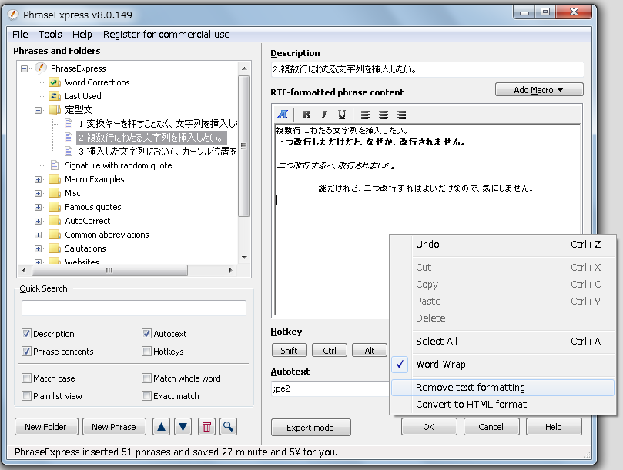This screenshot has width=623, height=470.
Task: Expand the Famous quotes folder
Action: point(39,207)
